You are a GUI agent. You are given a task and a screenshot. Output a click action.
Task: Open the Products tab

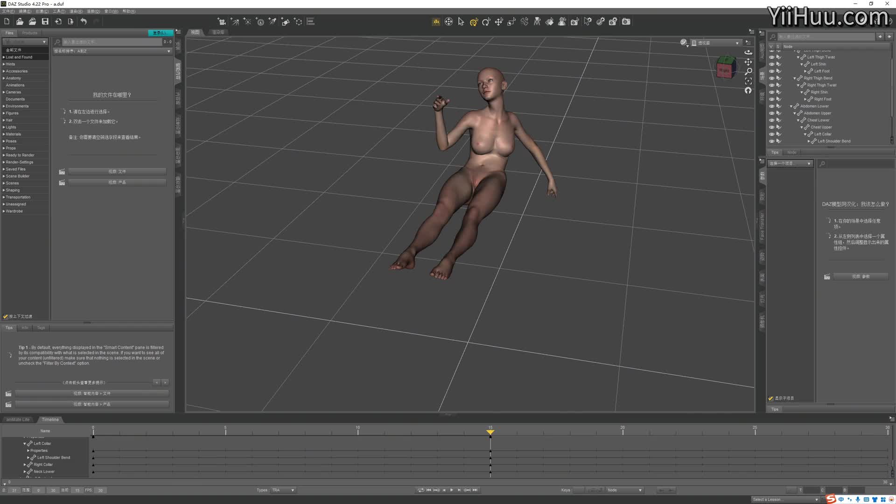[29, 33]
